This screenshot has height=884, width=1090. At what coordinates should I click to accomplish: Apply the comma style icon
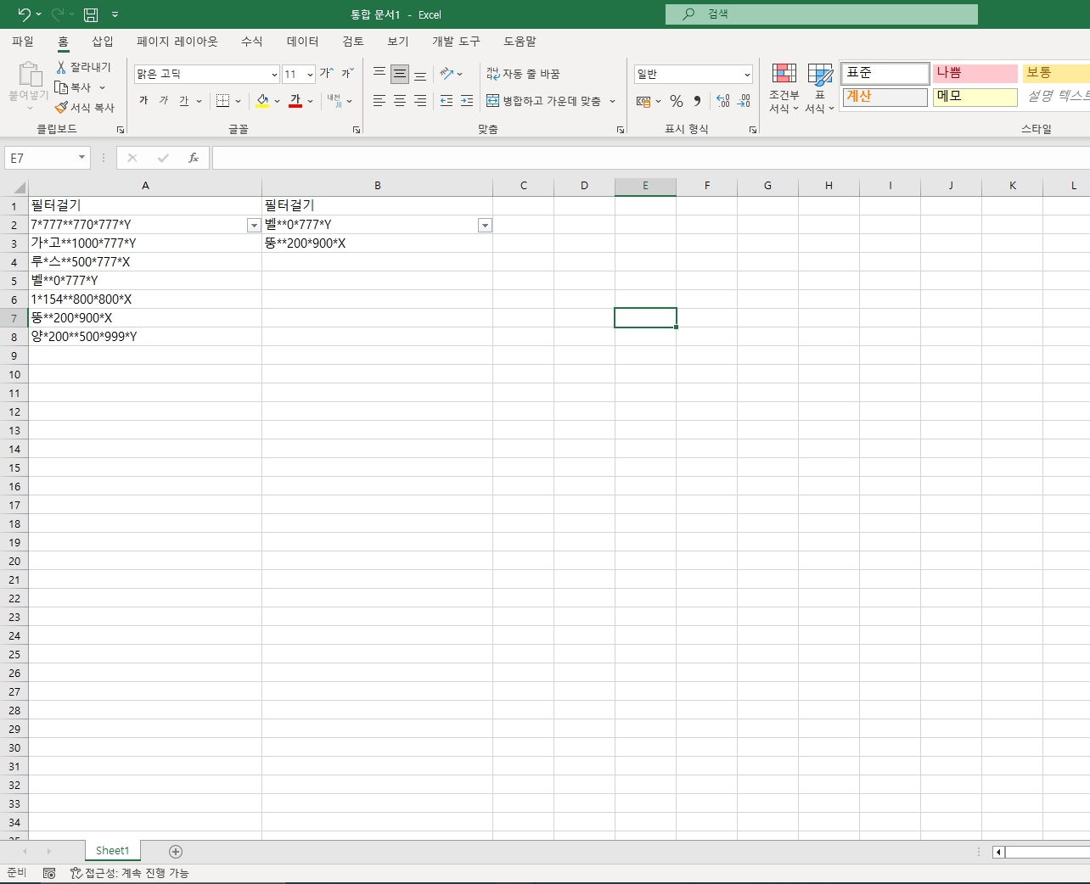coord(697,101)
